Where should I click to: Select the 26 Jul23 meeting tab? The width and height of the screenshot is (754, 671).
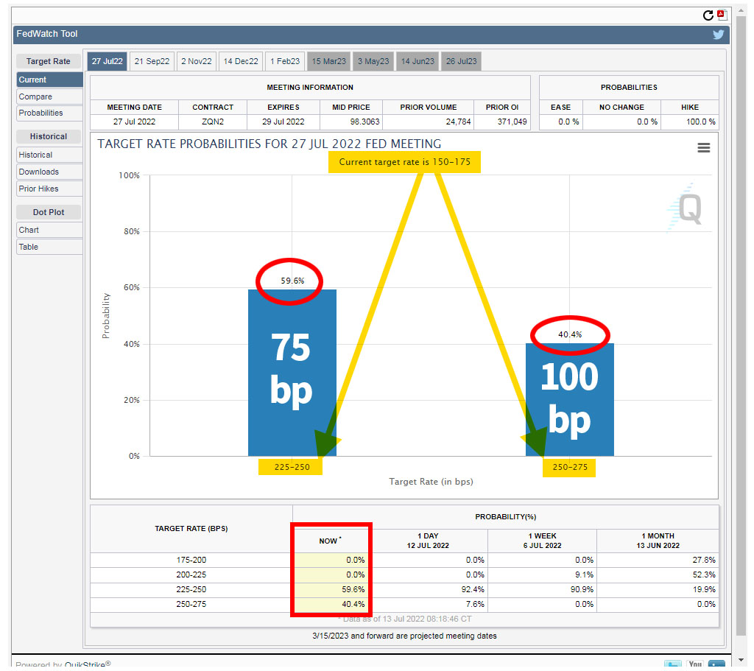click(460, 61)
